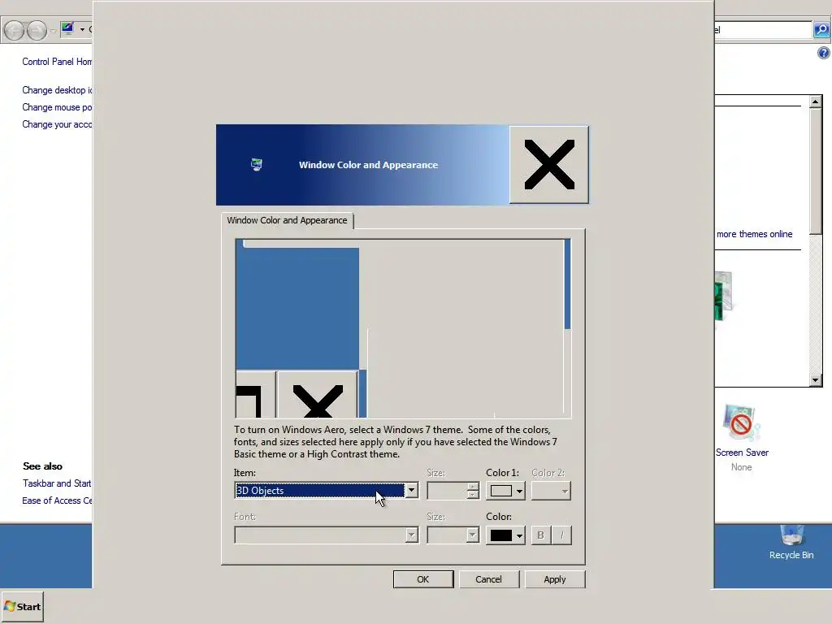
Task: Click the dialog title bar monitor icon
Action: (x=256, y=164)
